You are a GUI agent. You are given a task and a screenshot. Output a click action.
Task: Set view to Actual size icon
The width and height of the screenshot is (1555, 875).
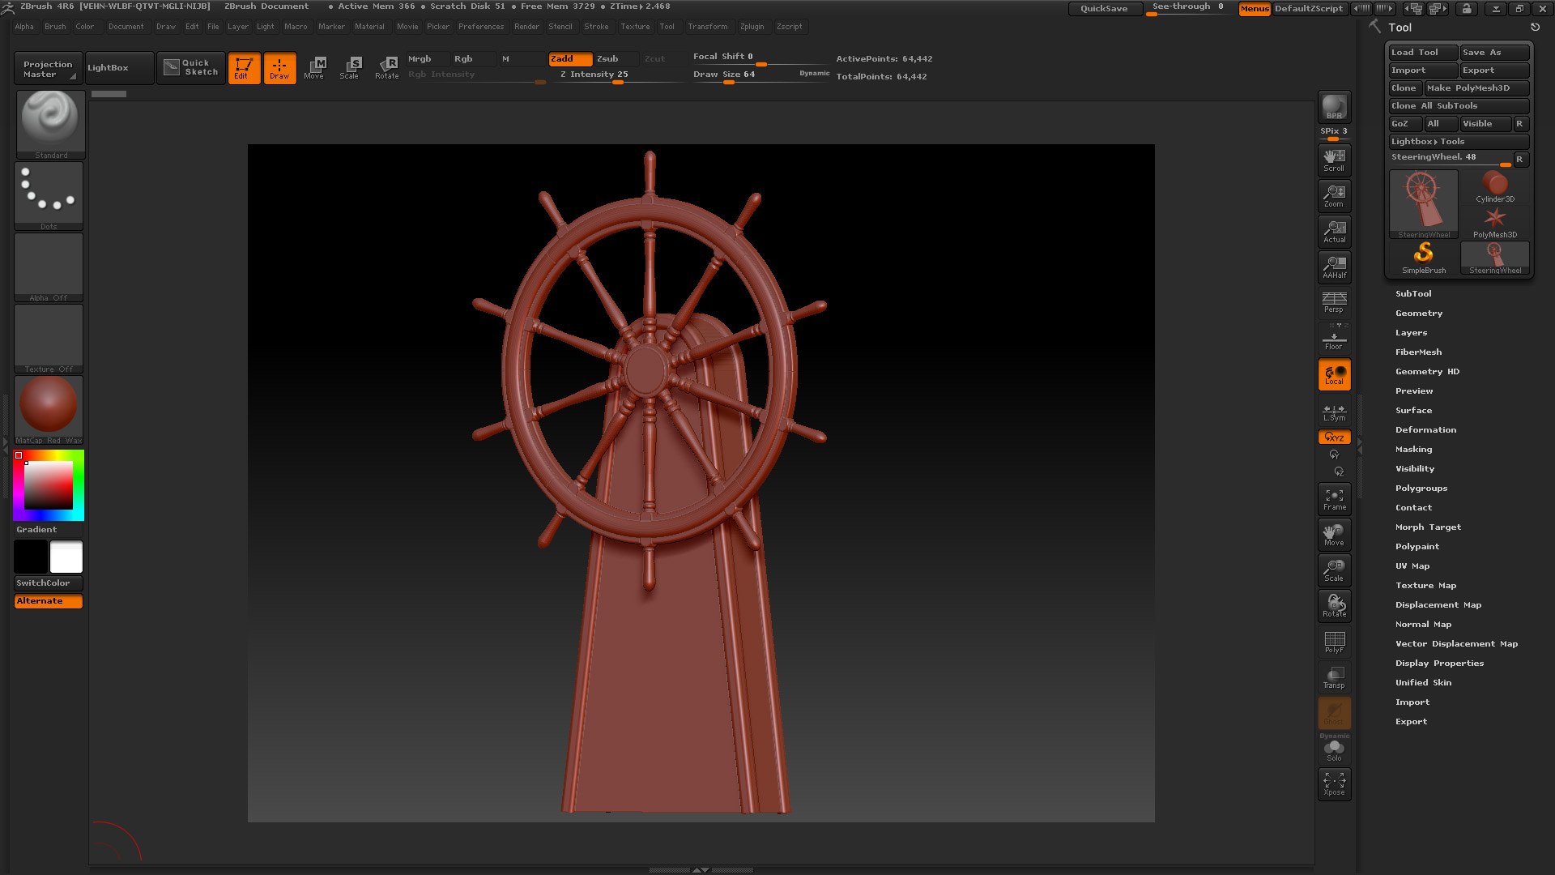coord(1334,231)
